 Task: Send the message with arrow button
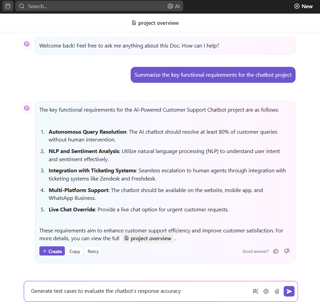click(x=289, y=291)
